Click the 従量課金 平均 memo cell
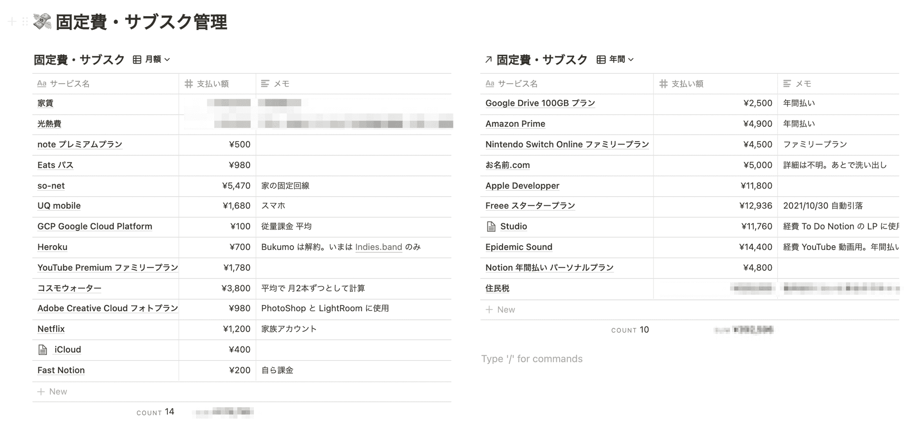The width and height of the screenshot is (913, 429). point(354,227)
